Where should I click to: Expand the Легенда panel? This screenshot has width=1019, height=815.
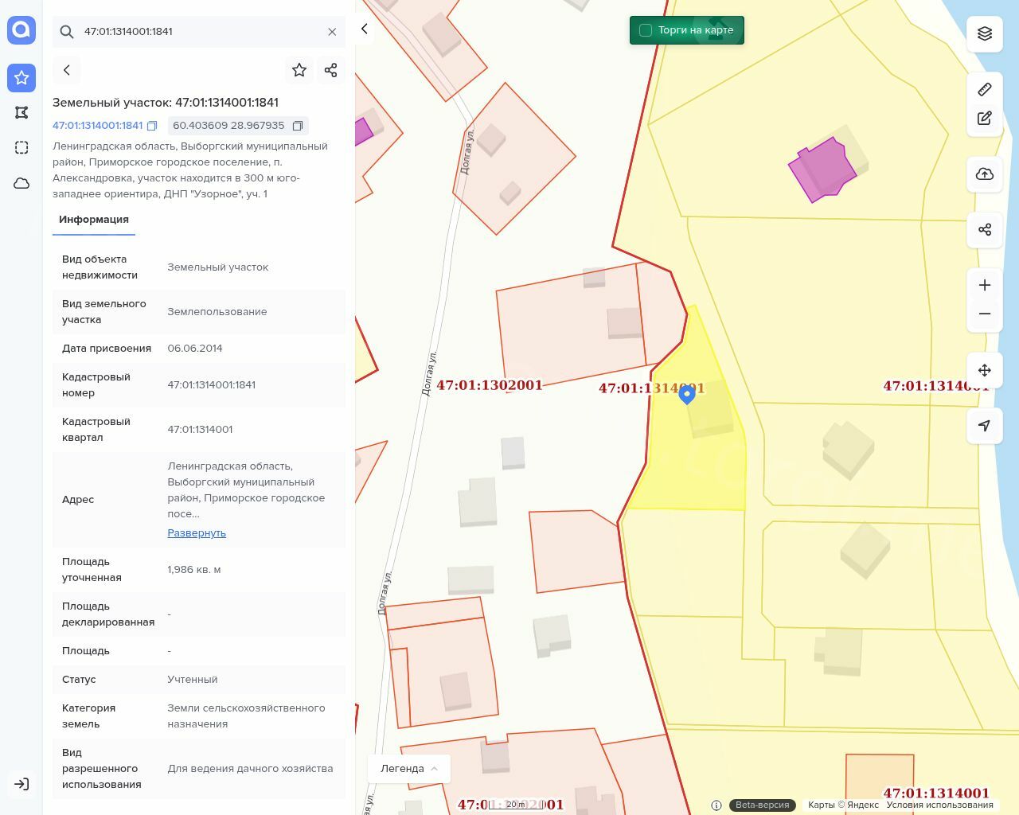tap(409, 769)
